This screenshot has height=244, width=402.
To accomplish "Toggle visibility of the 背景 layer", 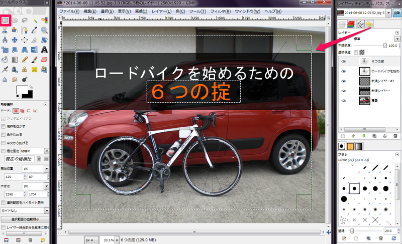I will coord(344,101).
